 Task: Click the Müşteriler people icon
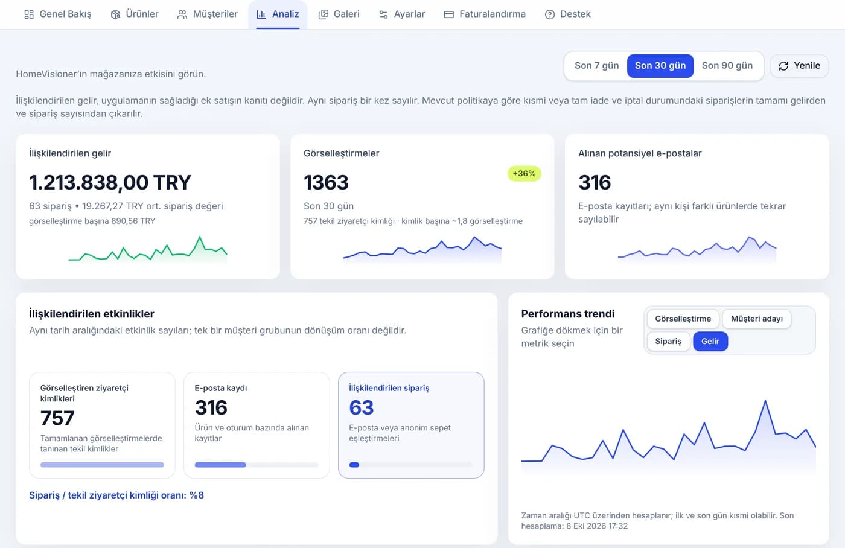pos(182,14)
